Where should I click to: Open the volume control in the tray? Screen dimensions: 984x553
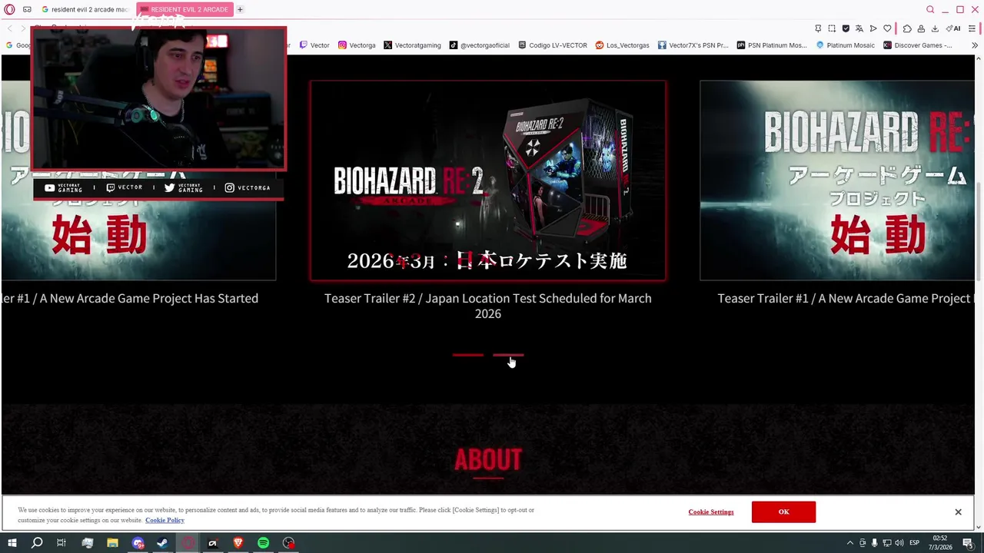click(899, 543)
